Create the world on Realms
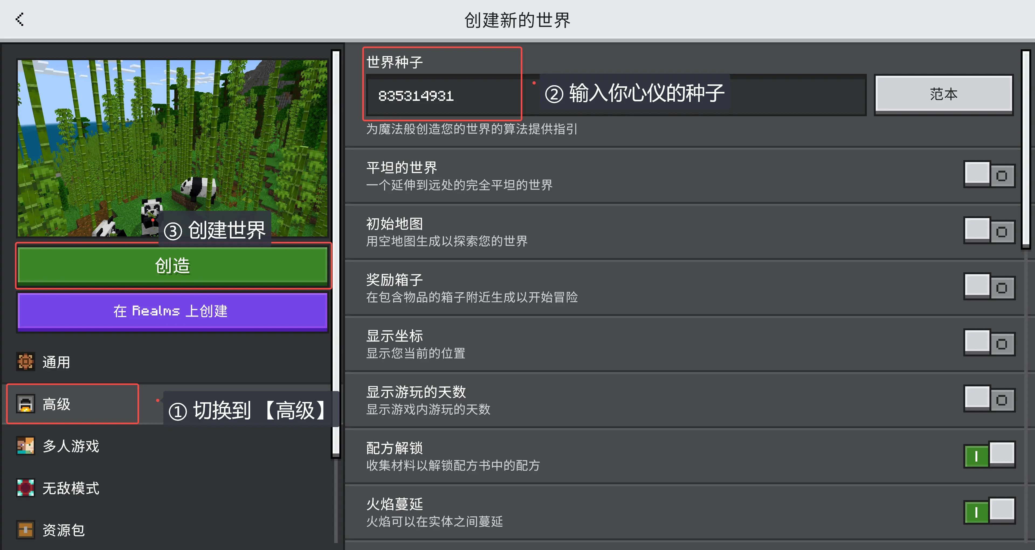This screenshot has height=550, width=1035. (x=173, y=311)
